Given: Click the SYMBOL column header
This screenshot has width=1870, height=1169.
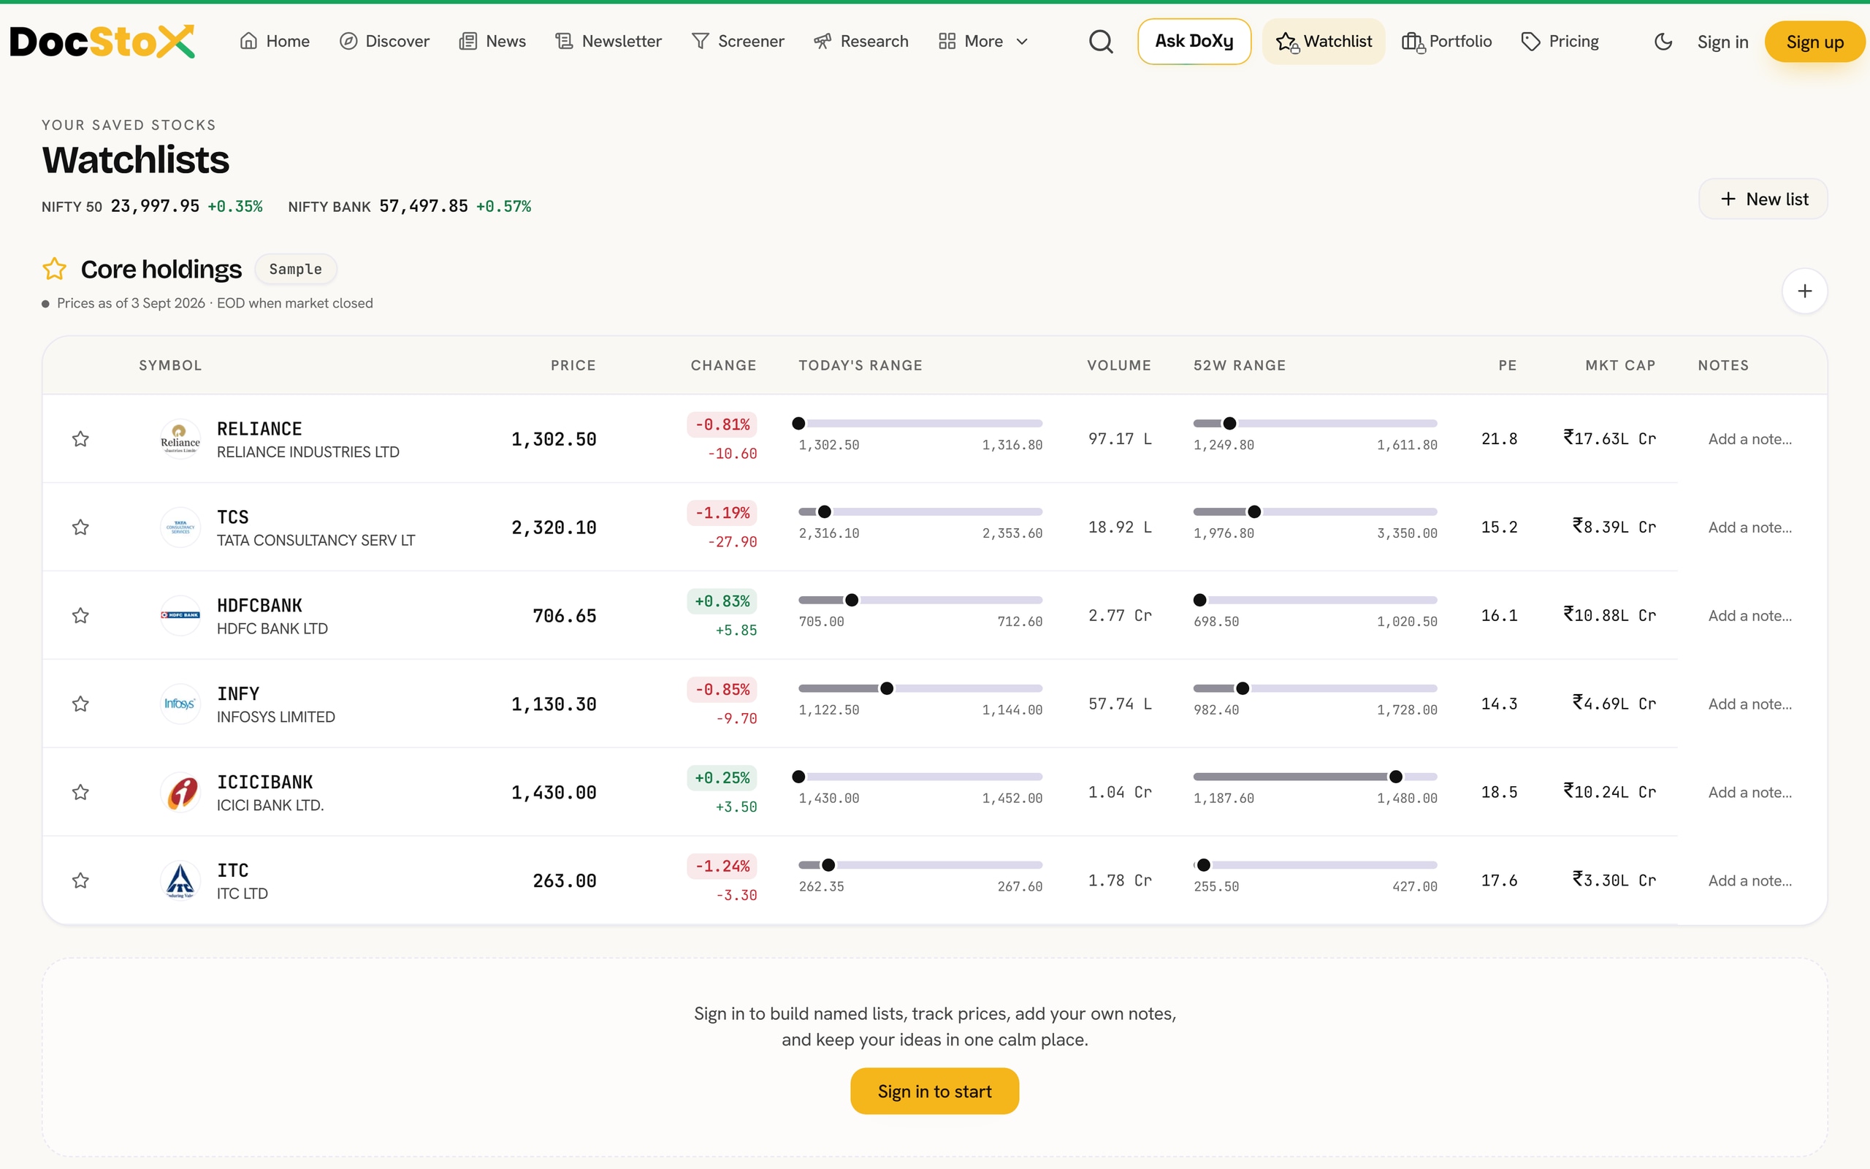Looking at the screenshot, I should (x=170, y=366).
